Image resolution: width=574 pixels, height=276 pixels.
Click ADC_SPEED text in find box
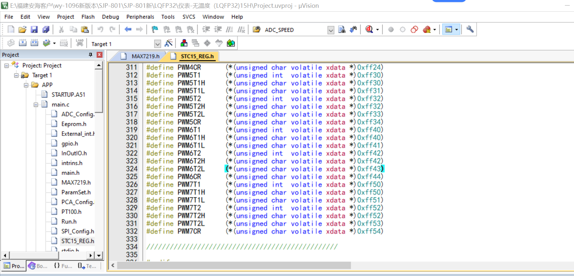tap(279, 30)
